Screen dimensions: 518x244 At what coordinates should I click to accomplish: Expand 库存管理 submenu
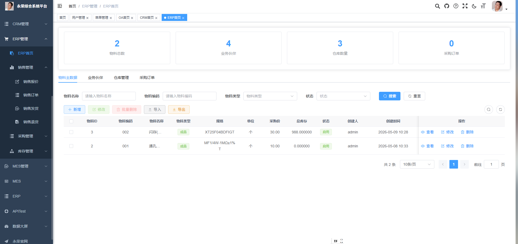26,151
